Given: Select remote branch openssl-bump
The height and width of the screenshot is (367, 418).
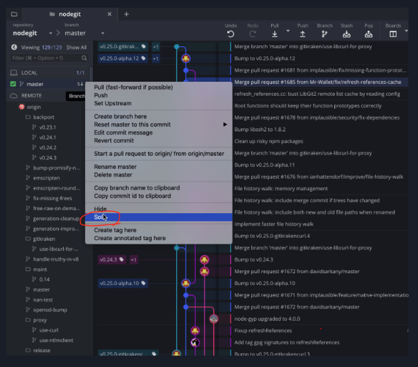Looking at the screenshot, I should (x=50, y=310).
